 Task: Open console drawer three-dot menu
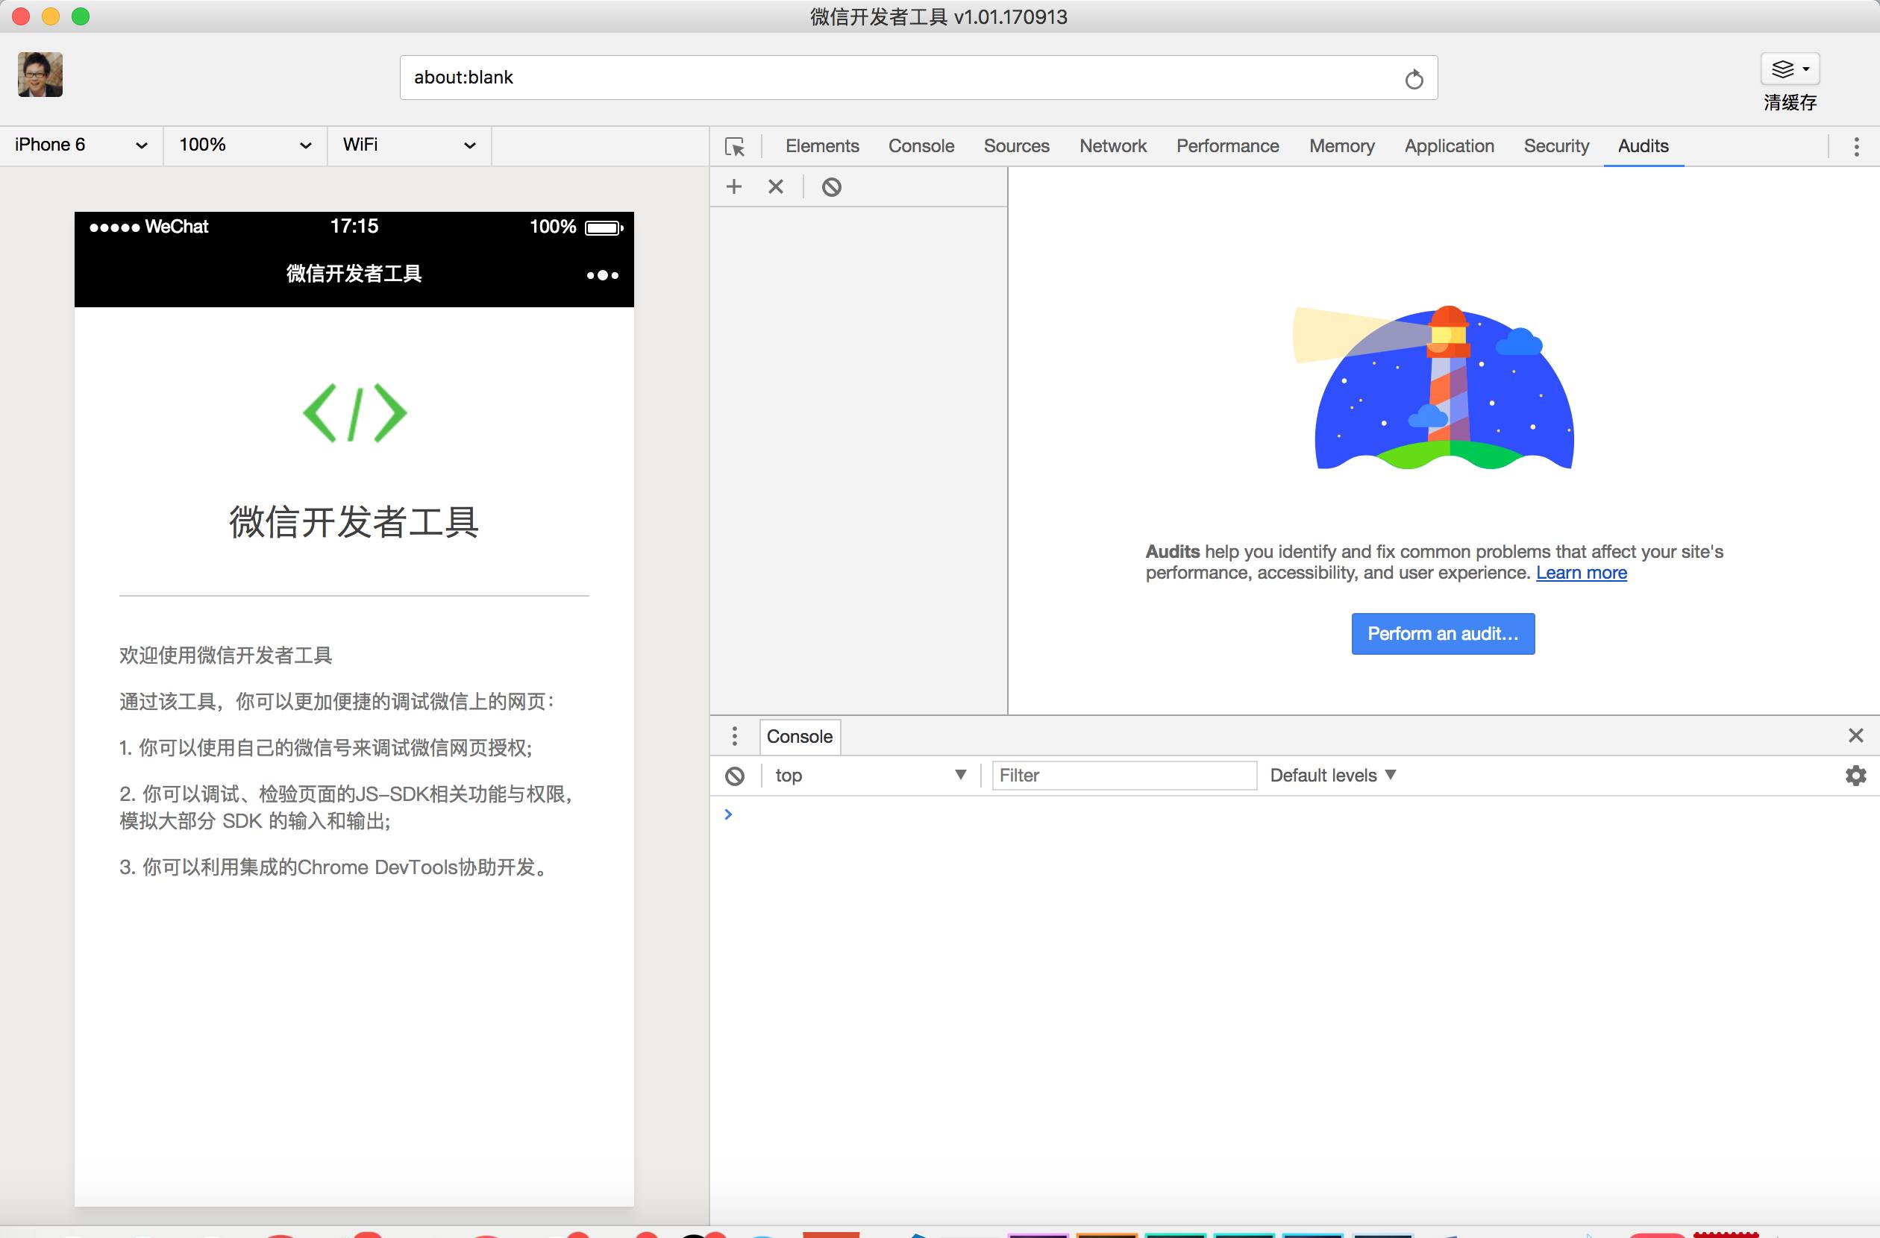coord(735,736)
